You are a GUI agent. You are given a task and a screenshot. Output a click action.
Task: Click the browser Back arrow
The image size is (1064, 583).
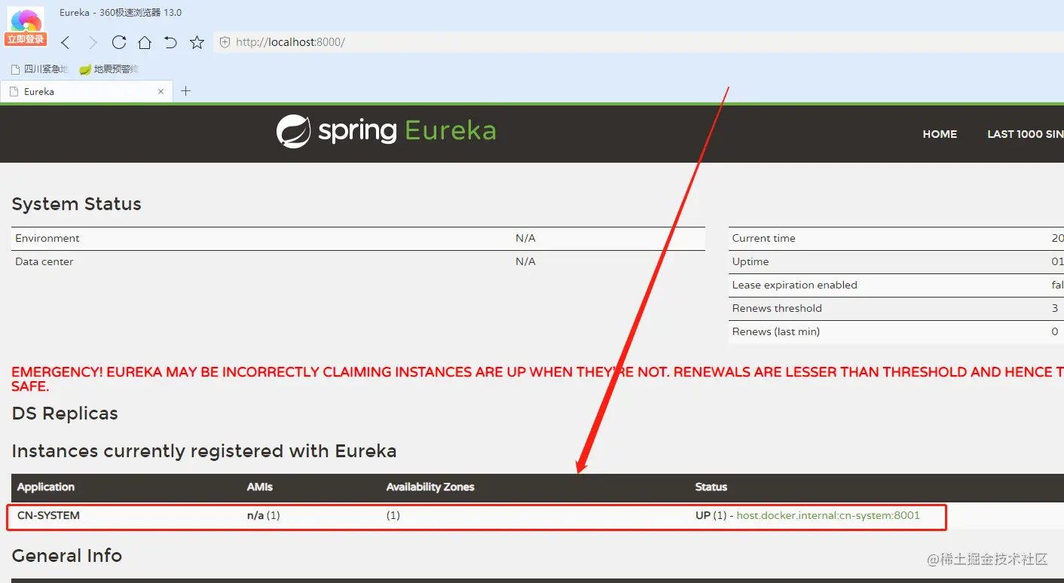pyautogui.click(x=66, y=42)
